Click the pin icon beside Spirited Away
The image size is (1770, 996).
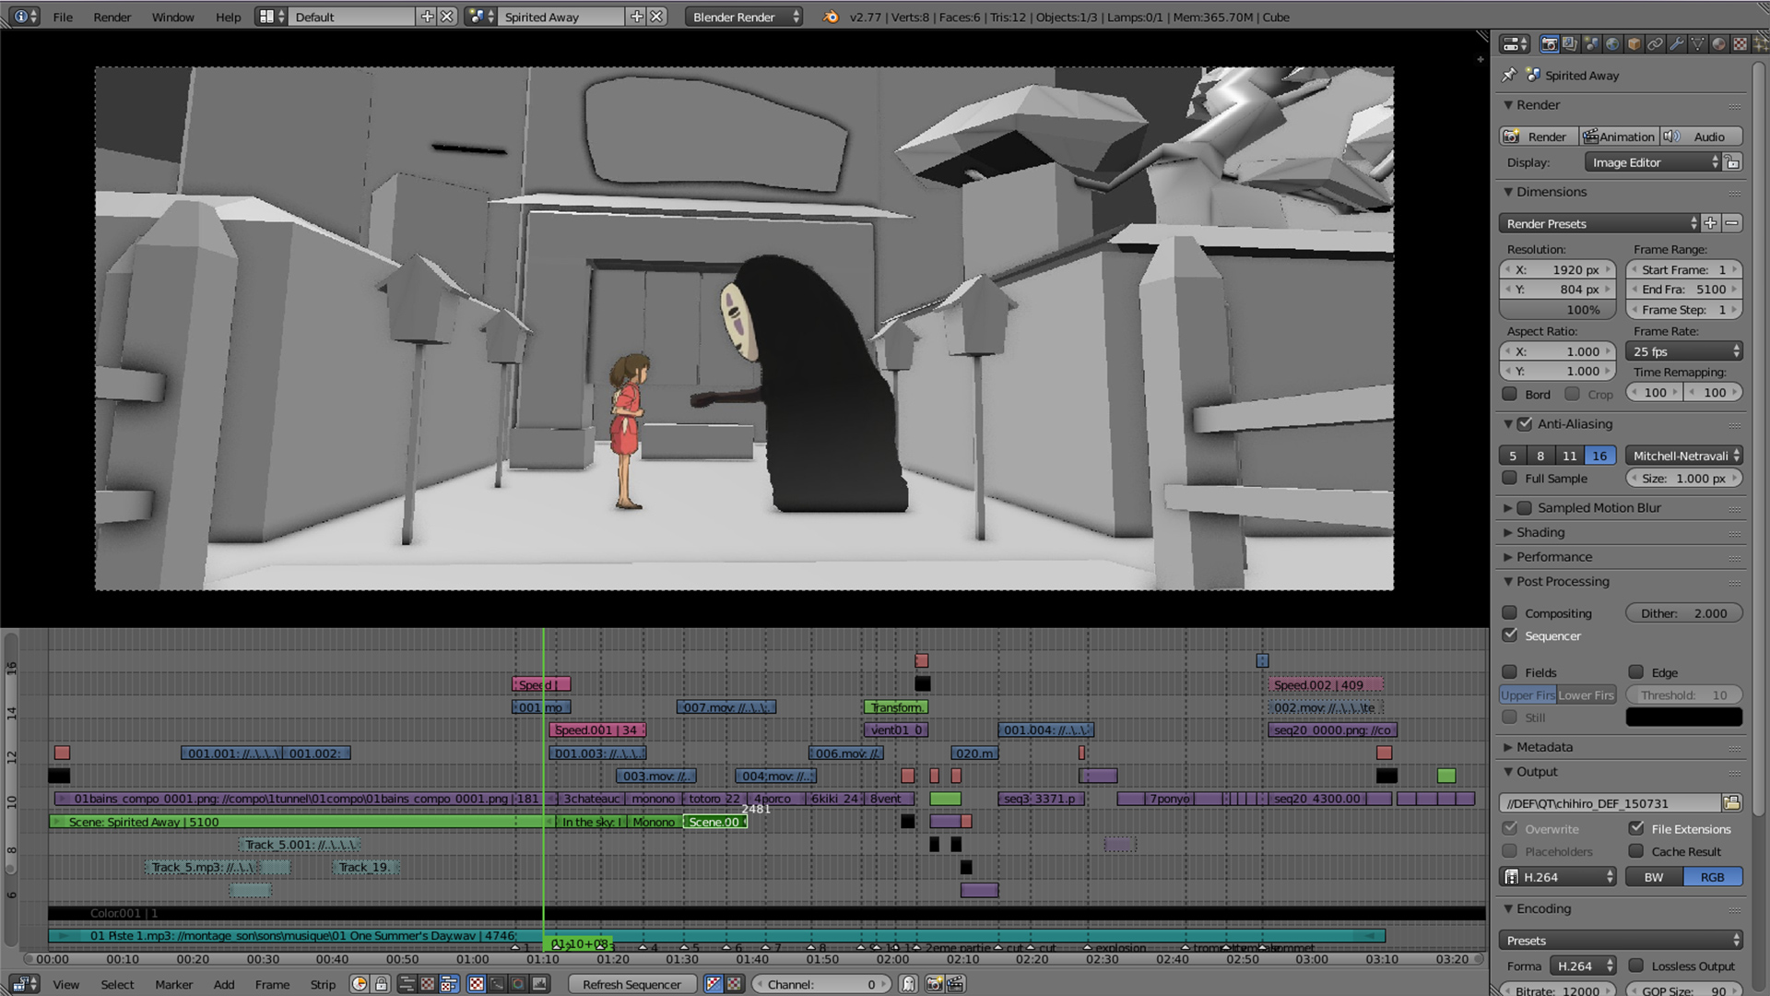(x=1509, y=75)
